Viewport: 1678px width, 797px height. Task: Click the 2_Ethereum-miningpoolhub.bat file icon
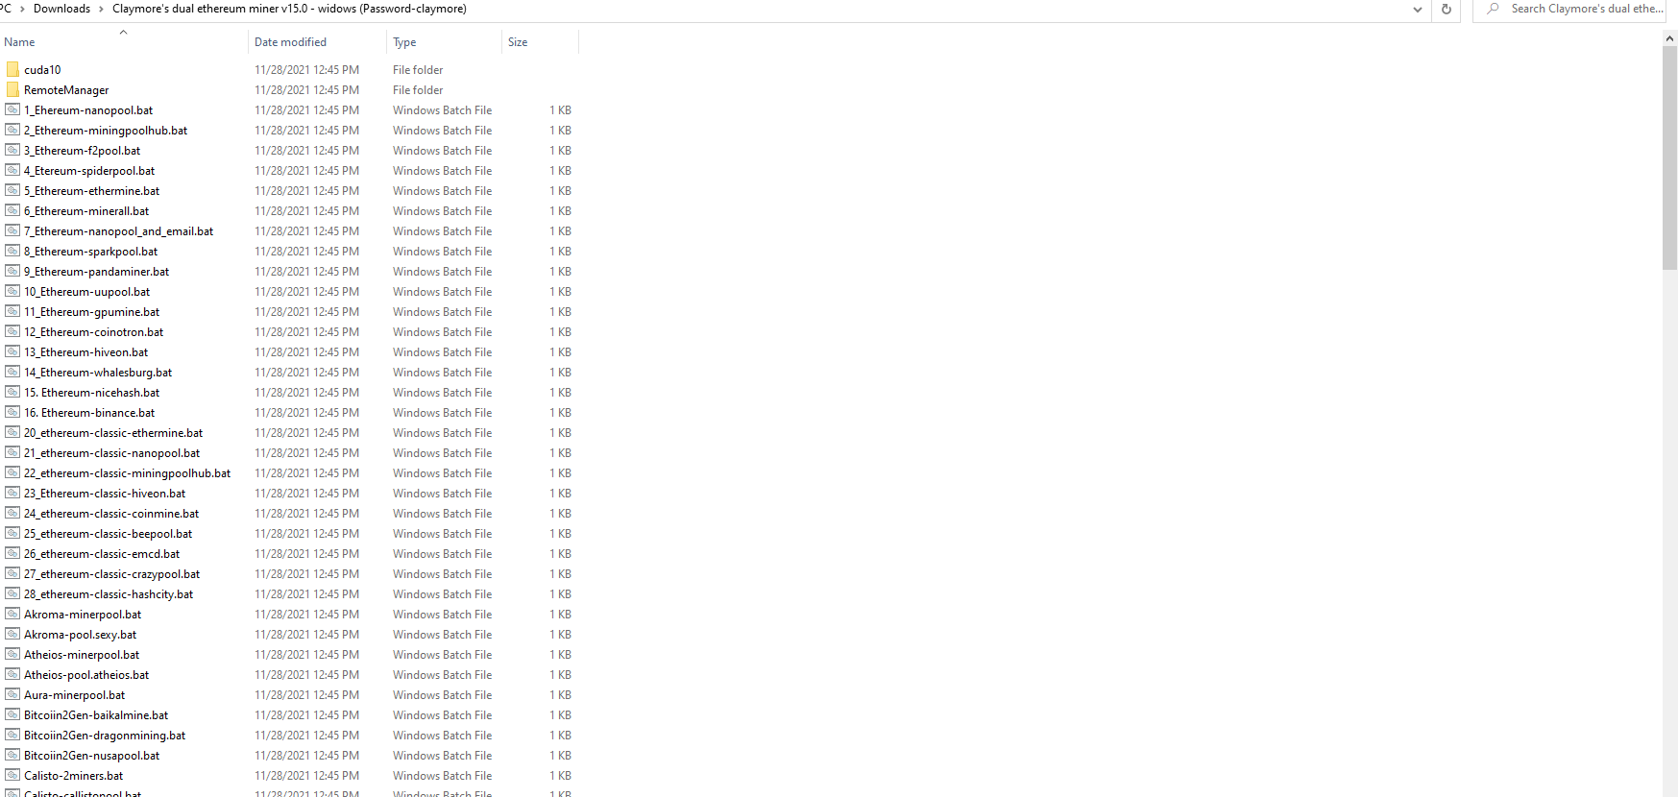coord(12,130)
